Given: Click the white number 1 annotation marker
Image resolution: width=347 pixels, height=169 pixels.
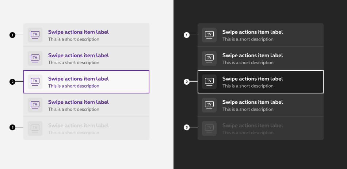Looking at the screenshot, I should point(187,35).
